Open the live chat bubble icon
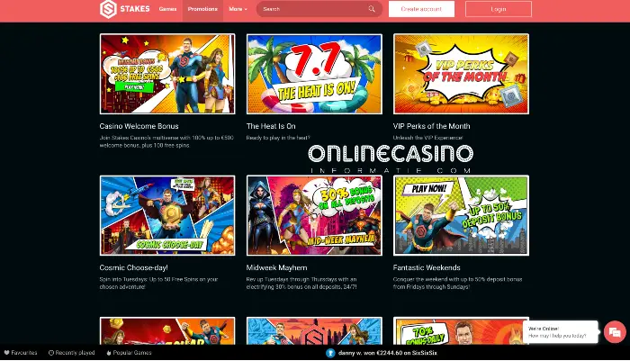630x361 pixels. click(615, 332)
